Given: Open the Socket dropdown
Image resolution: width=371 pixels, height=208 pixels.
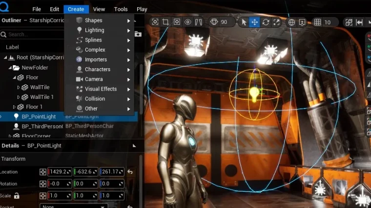Looking at the screenshot, I should pos(74,207).
